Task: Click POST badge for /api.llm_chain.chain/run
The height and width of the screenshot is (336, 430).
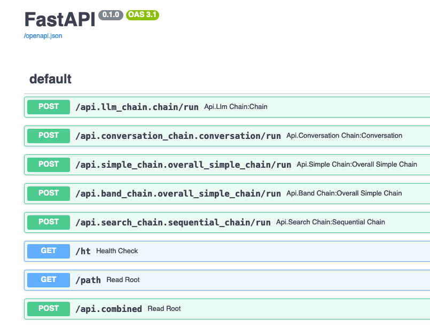Action: click(49, 107)
